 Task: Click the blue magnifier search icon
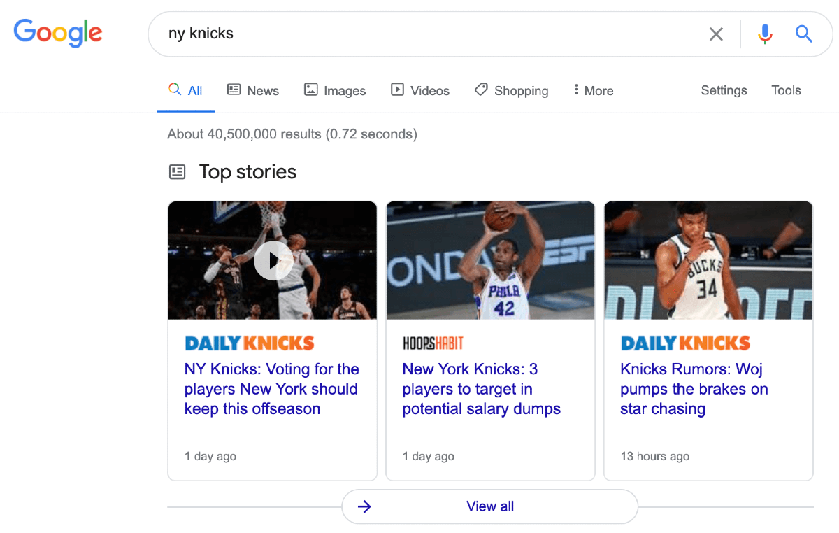[x=804, y=34]
